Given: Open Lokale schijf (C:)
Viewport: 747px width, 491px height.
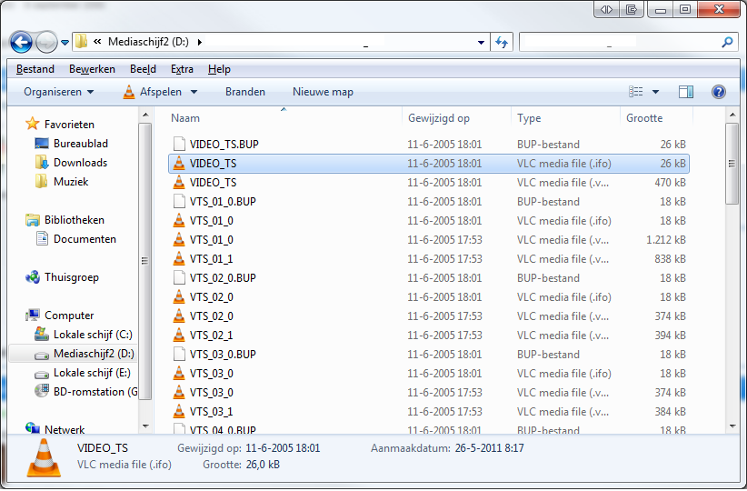Looking at the screenshot, I should point(93,335).
